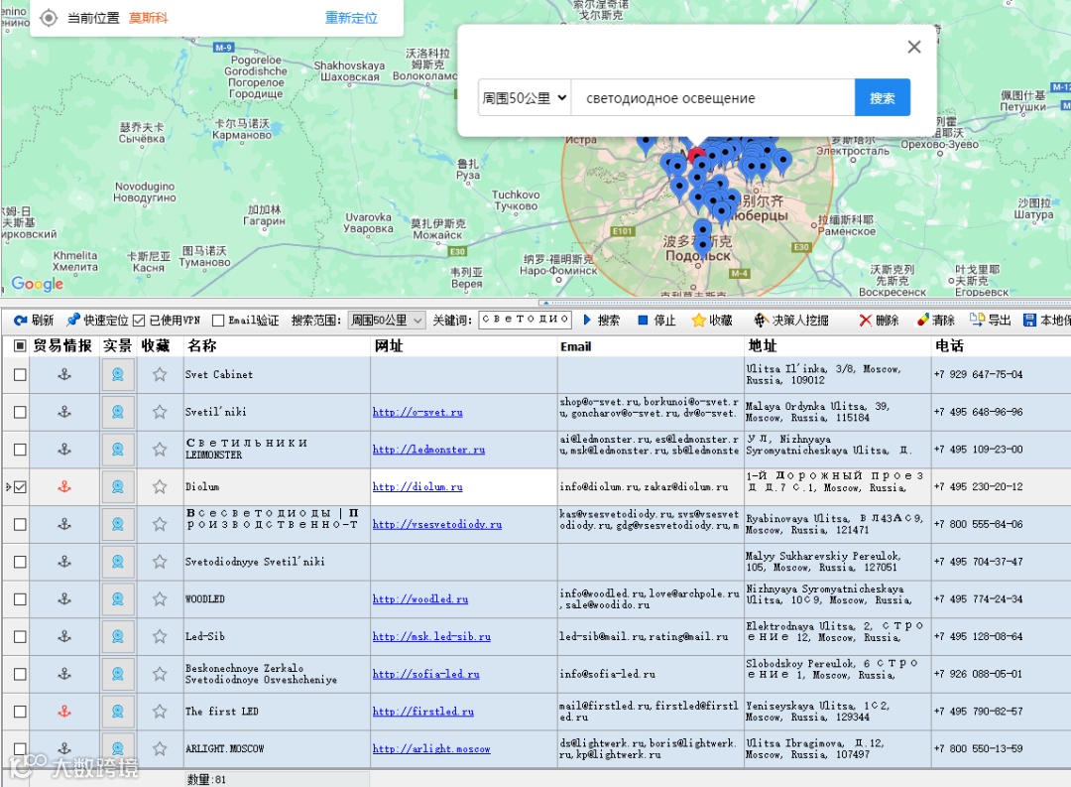Uncheck the Diolum row checkbox

pyautogui.click(x=20, y=487)
